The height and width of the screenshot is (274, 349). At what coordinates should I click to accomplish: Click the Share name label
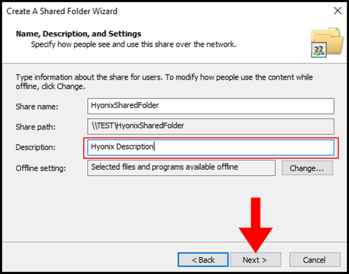pyautogui.click(x=37, y=107)
